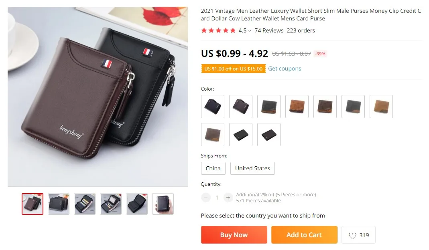Select the last black slim wallet color swatch
429x250 pixels.
pos(268,135)
